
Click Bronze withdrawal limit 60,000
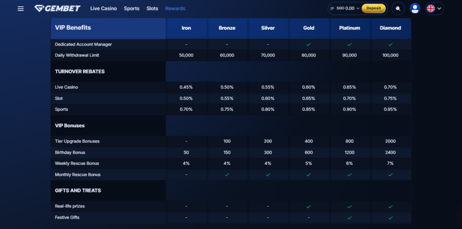point(227,55)
